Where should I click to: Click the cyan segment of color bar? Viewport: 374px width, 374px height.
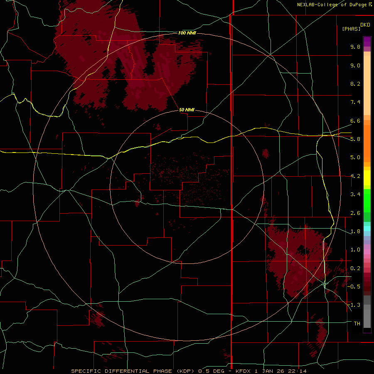[367, 229]
